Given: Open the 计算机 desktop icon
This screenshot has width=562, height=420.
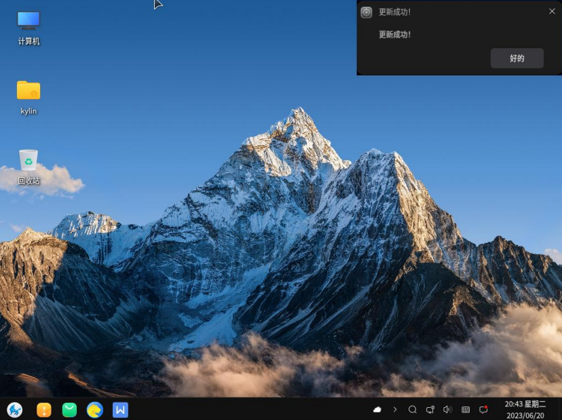Looking at the screenshot, I should (x=29, y=27).
